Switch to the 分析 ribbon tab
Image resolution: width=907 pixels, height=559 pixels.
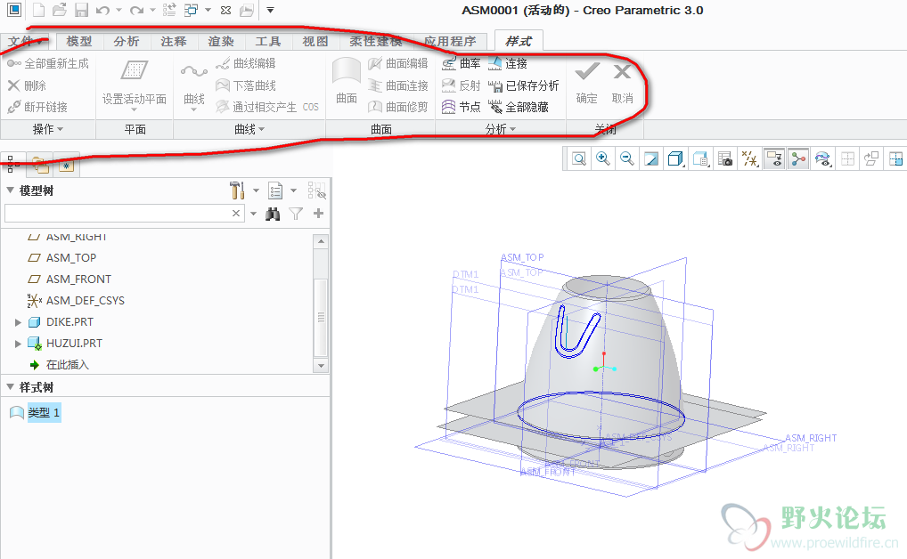pyautogui.click(x=127, y=42)
